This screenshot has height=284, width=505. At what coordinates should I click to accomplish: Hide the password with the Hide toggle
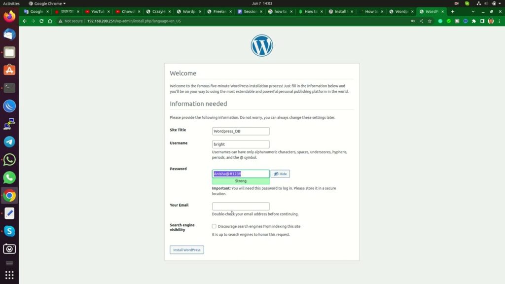(280, 174)
